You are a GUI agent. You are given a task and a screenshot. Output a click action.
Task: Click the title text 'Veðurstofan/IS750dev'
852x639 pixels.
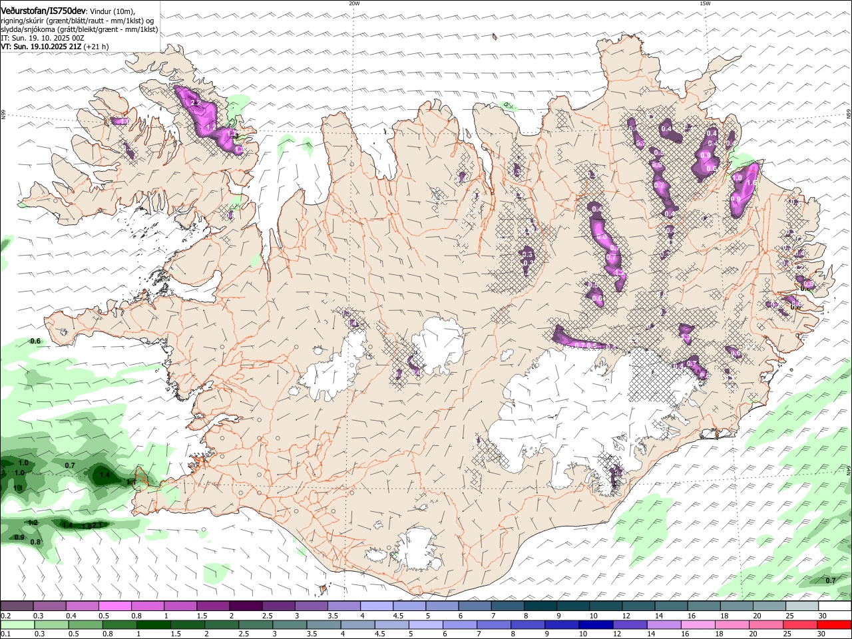[x=43, y=11]
